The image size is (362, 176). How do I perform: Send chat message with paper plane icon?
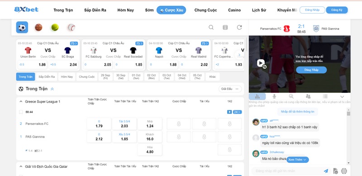pyautogui.click(x=326, y=171)
